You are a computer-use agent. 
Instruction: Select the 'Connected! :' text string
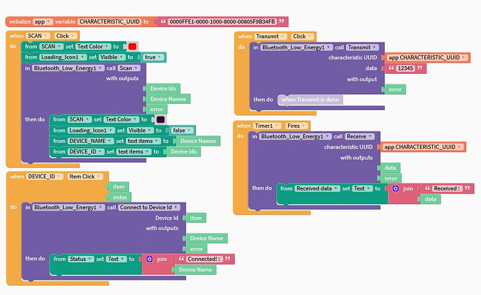[x=204, y=259]
